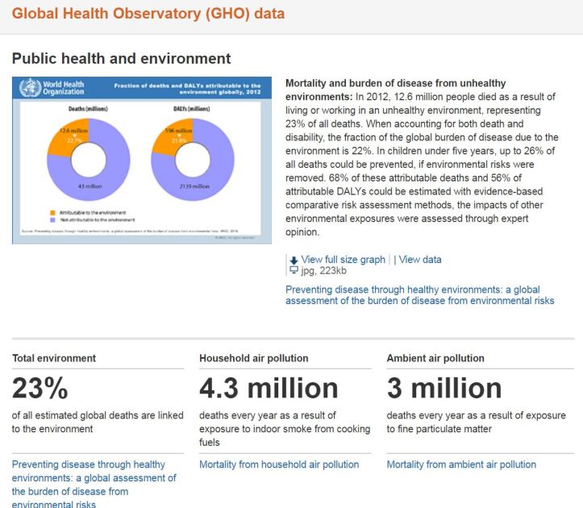Viewport: 583px width, 508px height.
Task: Open the Mortality from household air pollution link
Action: pyautogui.click(x=279, y=464)
